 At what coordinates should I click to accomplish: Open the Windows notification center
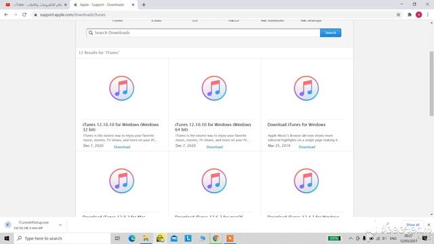[425, 238]
